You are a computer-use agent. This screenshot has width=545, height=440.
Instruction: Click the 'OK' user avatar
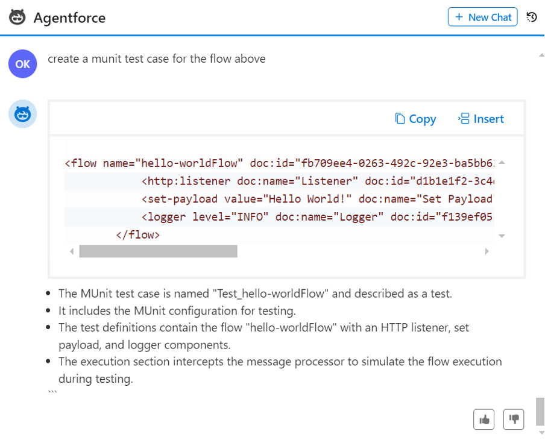pyautogui.click(x=22, y=63)
